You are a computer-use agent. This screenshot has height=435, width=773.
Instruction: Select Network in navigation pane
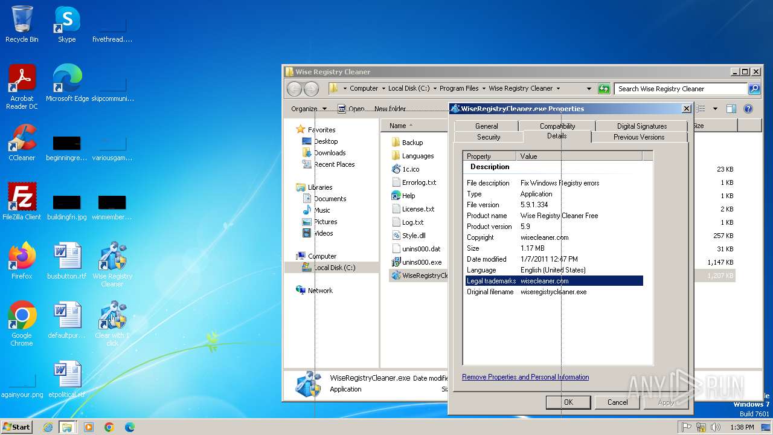click(x=315, y=291)
